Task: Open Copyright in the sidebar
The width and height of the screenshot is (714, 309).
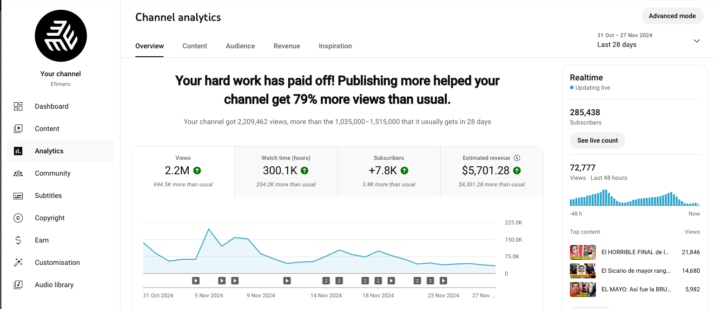Action: point(60,218)
